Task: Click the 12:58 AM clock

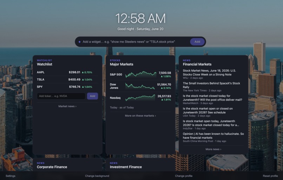Action: point(140,18)
